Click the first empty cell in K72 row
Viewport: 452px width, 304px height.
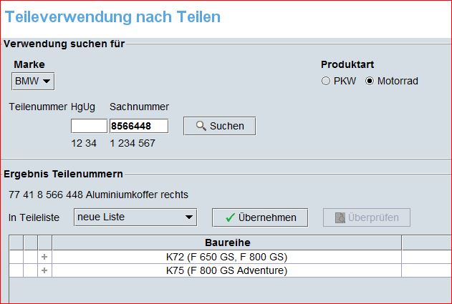coord(16,257)
